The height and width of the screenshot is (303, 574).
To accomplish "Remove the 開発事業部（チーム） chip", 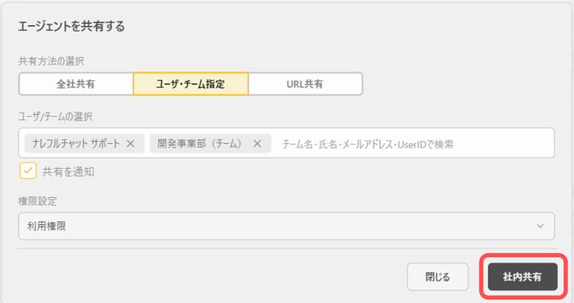I will pos(257,143).
